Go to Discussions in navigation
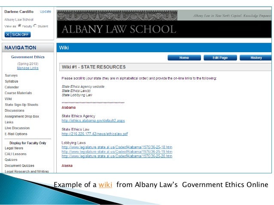 [x=15, y=110]
